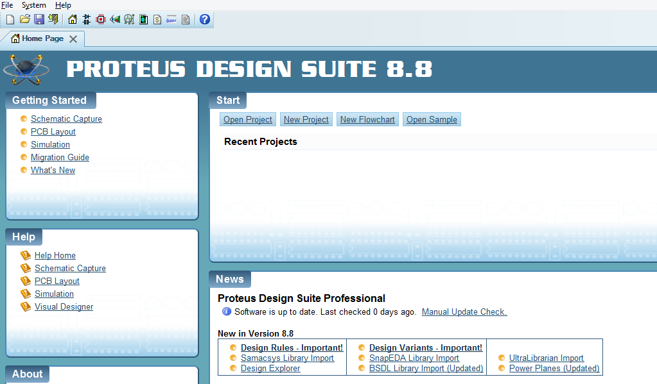Close the Home Page tab
This screenshot has width=657, height=384.
(73, 39)
